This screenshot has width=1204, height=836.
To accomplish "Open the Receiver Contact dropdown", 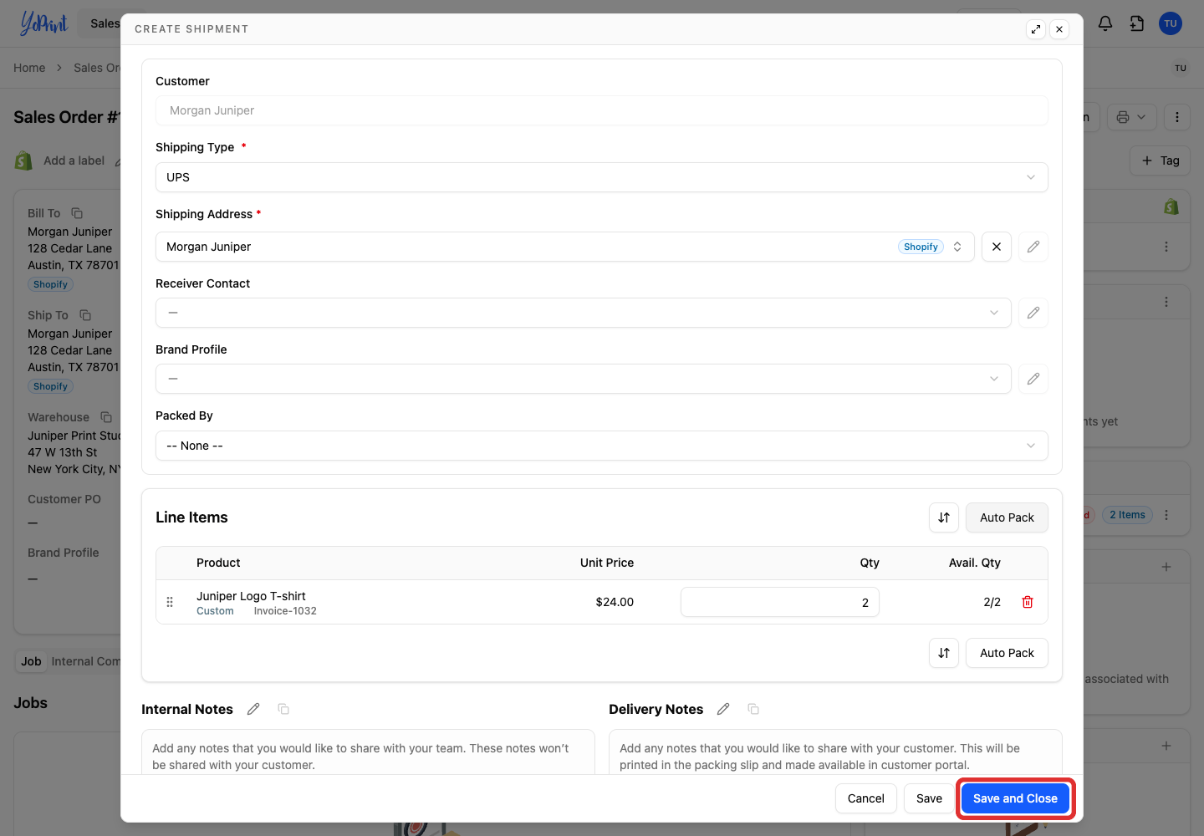I will click(584, 313).
